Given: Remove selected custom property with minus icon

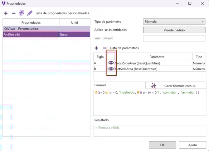Looking at the screenshot, I should click(x=13, y=13).
